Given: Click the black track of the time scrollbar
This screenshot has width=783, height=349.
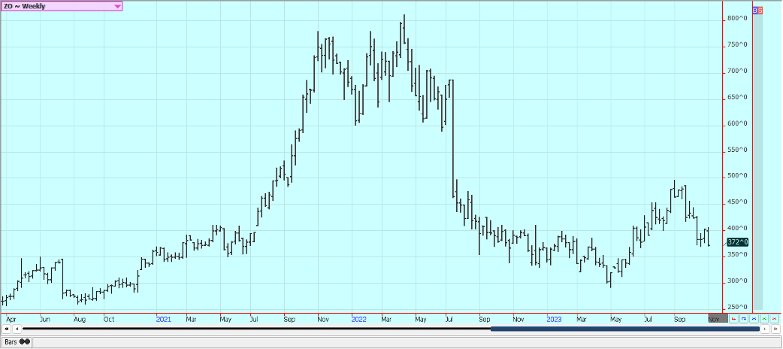Looking at the screenshot, I should [x=257, y=329].
